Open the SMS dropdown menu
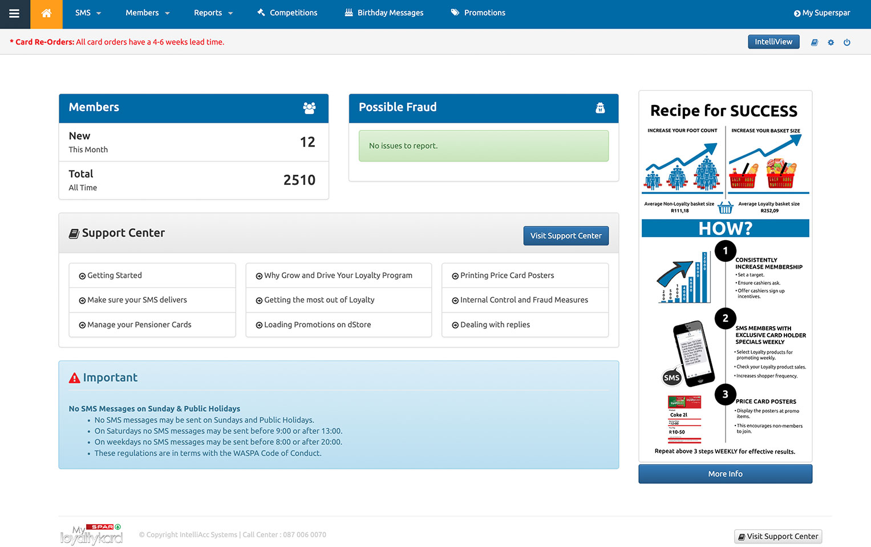This screenshot has height=547, width=871. 88,13
